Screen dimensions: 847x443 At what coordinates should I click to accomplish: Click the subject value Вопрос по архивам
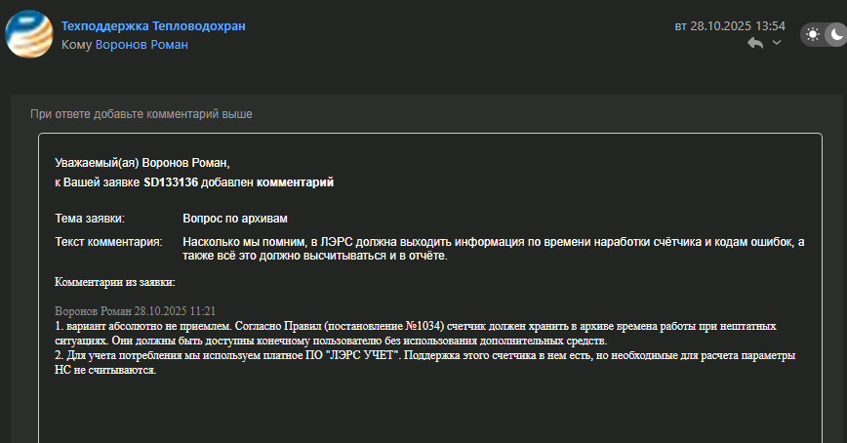(235, 219)
